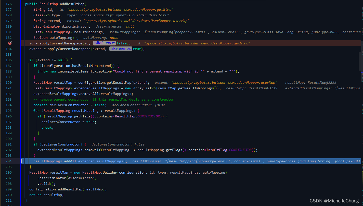The height and width of the screenshot is (206, 363).
Task: Click the isReference hint before false
Action: tap(104, 43)
